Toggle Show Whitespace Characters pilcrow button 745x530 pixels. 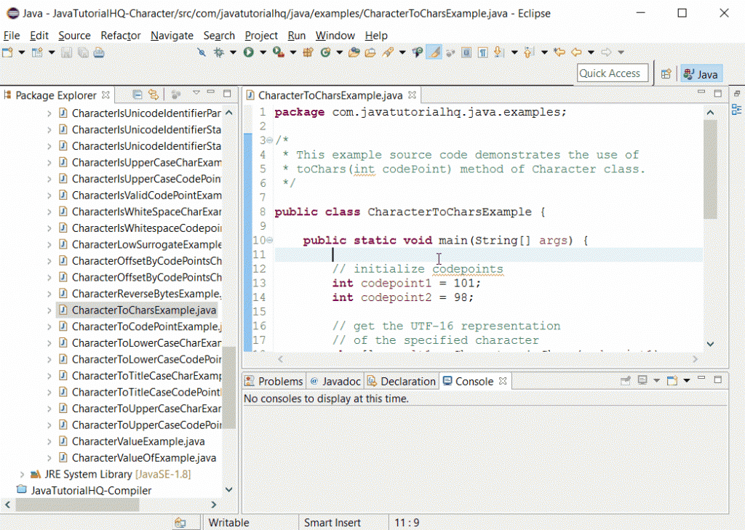coord(482,52)
